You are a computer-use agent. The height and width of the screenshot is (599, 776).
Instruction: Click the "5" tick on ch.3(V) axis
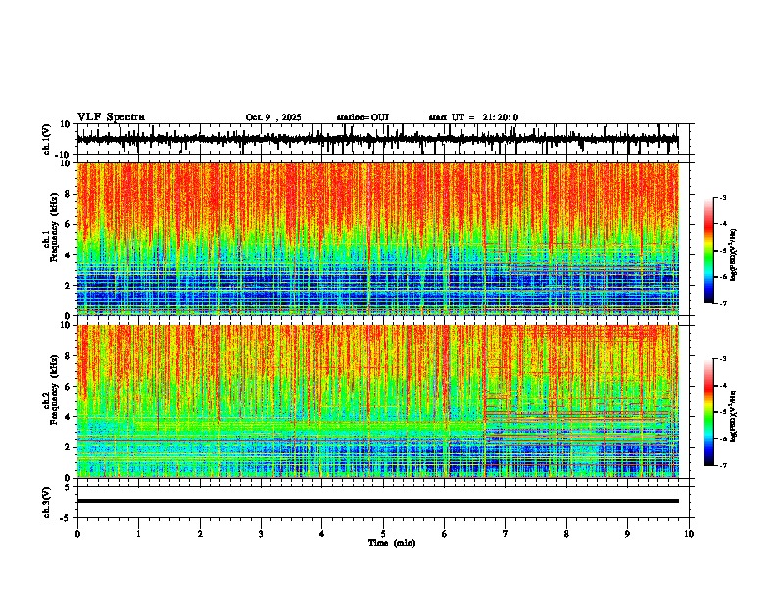68,486
